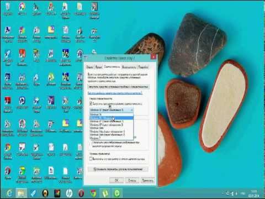This screenshot has width=265, height=199.
Task: Select Windows Vista (Service Pack 2) option
Action: point(112,135)
